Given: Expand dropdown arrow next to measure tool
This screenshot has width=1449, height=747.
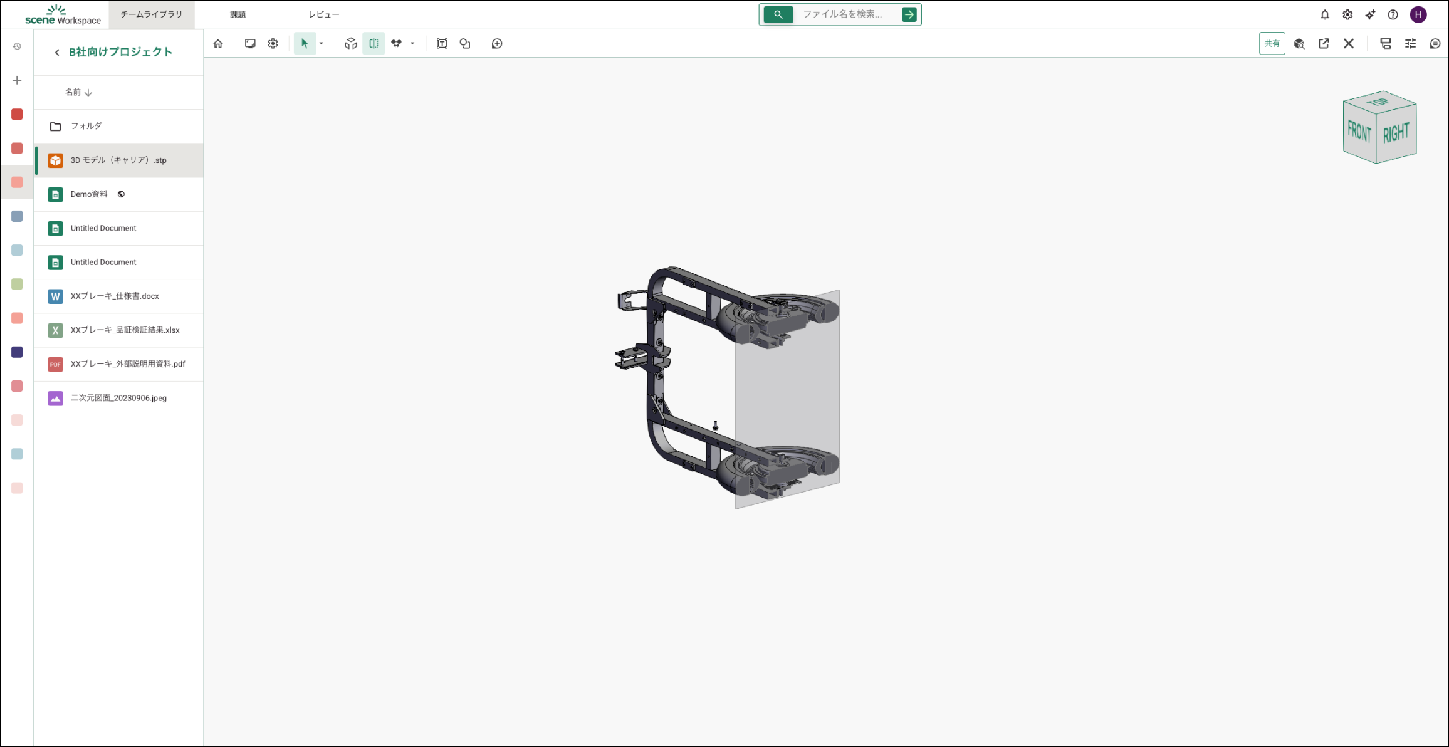Looking at the screenshot, I should tap(412, 44).
